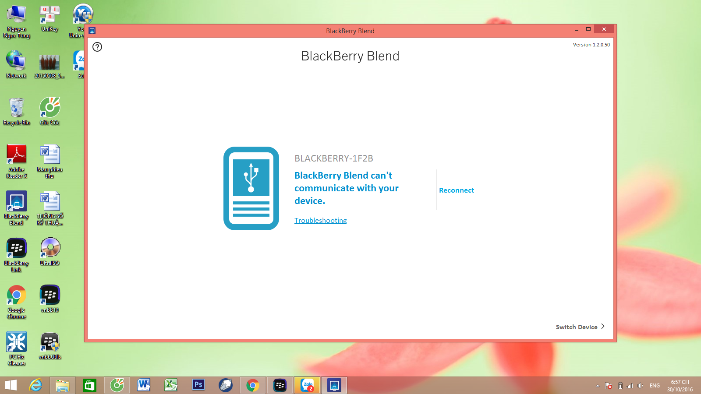
Task: Select the Mau phieu thu Word document
Action: (50, 161)
